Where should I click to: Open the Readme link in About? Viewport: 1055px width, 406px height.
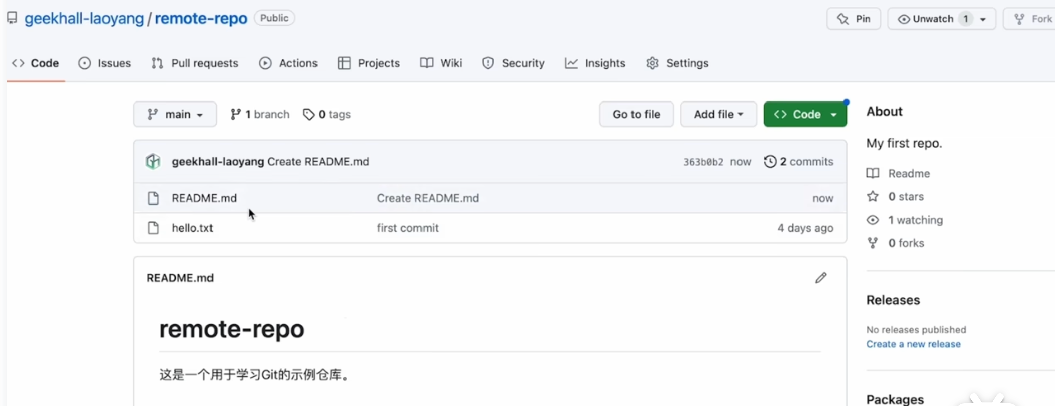pos(909,173)
